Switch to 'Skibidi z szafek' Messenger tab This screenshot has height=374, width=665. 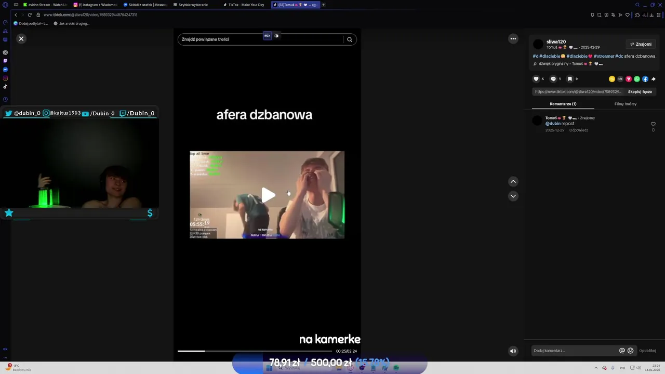(x=145, y=5)
